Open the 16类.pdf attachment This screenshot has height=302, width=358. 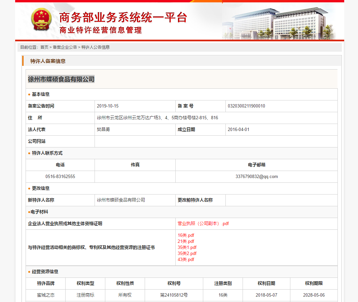[x=186, y=235]
